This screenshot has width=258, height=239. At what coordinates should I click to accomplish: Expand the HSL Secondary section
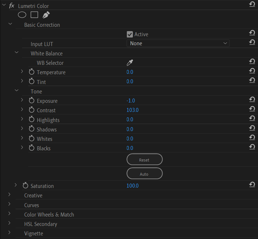[x=9, y=223]
